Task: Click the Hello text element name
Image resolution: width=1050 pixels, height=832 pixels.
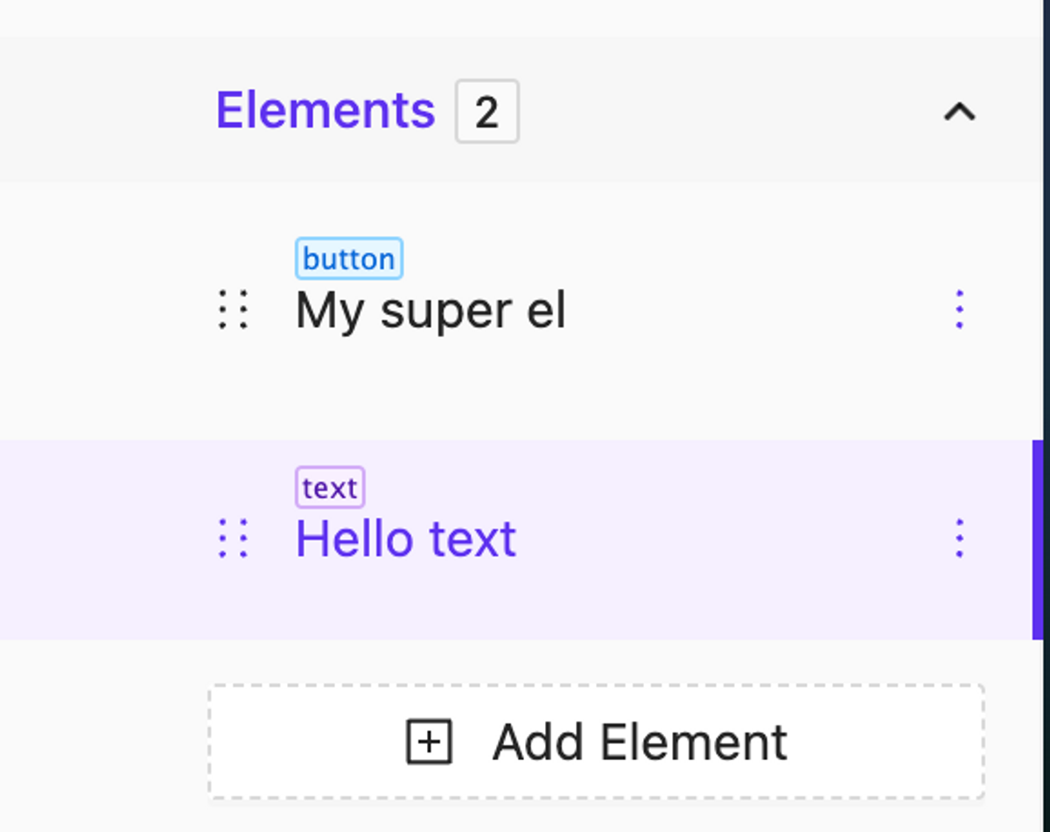Action: click(406, 539)
